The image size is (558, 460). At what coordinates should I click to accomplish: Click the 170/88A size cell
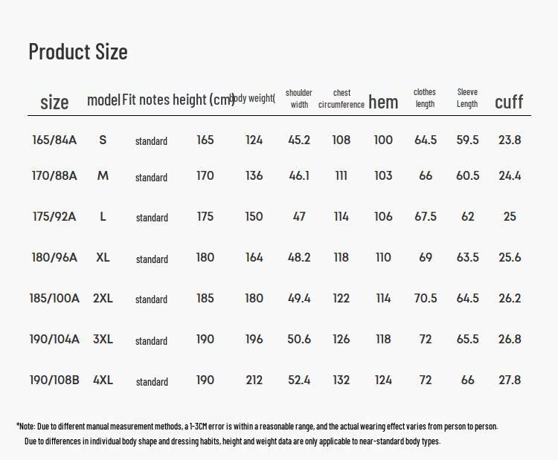coord(54,176)
